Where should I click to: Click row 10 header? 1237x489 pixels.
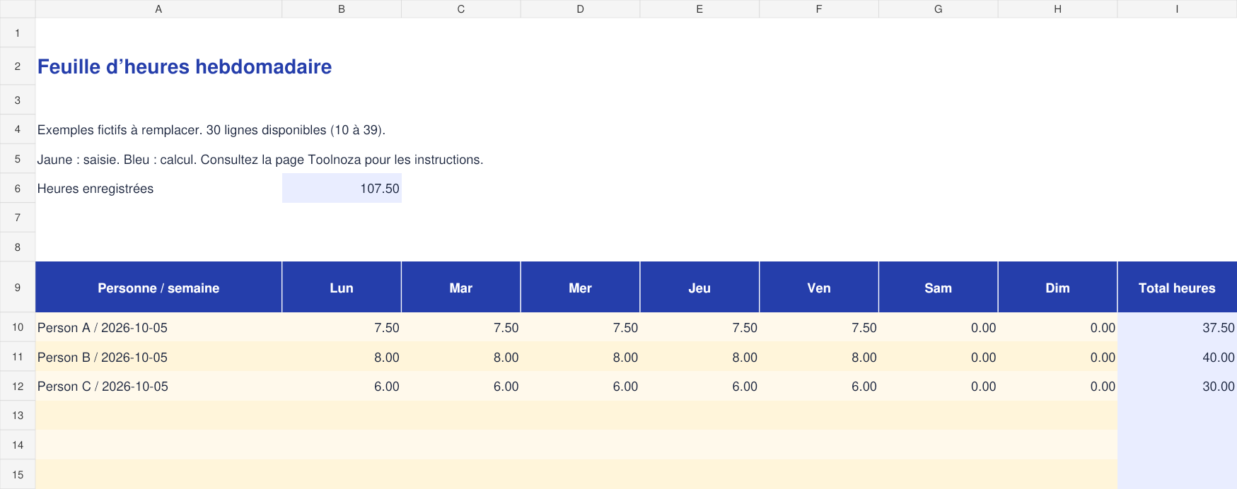click(18, 328)
